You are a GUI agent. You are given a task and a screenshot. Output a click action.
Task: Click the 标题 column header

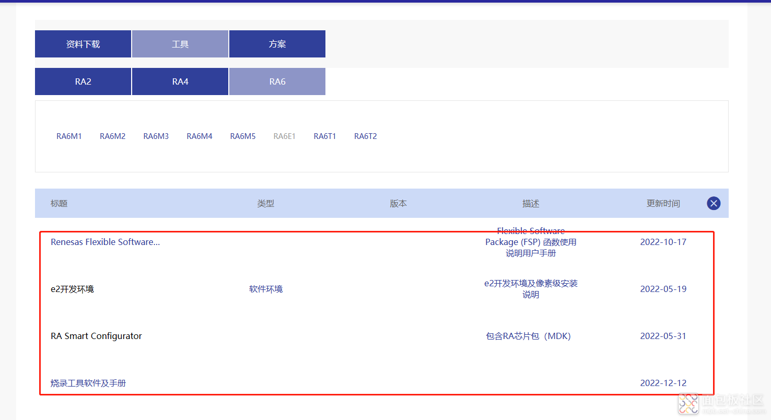pos(59,203)
